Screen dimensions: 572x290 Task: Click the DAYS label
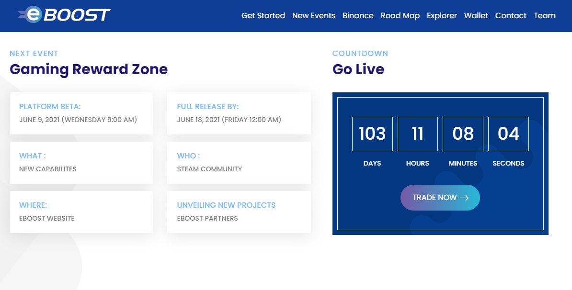point(372,163)
